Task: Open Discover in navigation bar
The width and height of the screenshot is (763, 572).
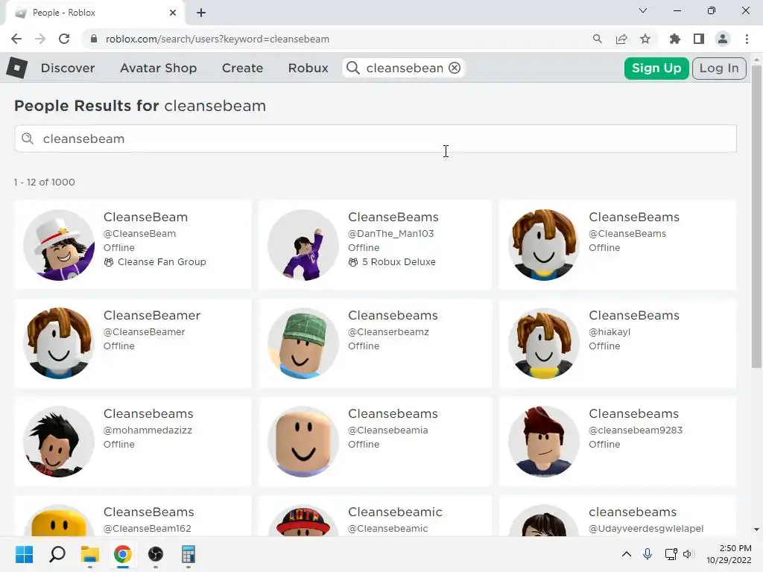Action: click(x=68, y=68)
